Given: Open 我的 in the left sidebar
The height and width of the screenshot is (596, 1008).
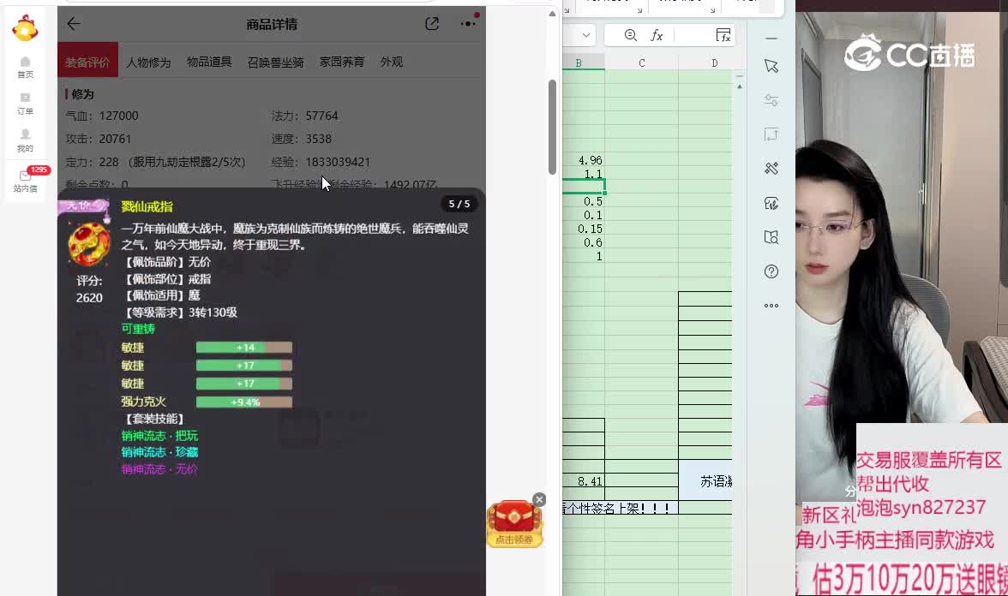Looking at the screenshot, I should coord(25,140).
